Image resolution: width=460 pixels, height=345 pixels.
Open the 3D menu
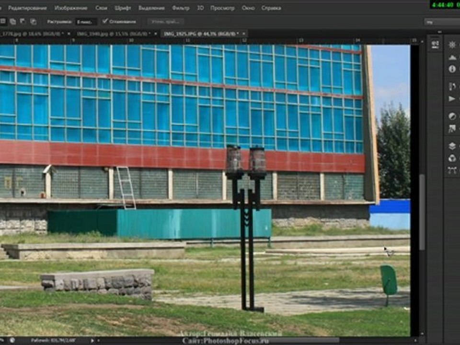200,8
